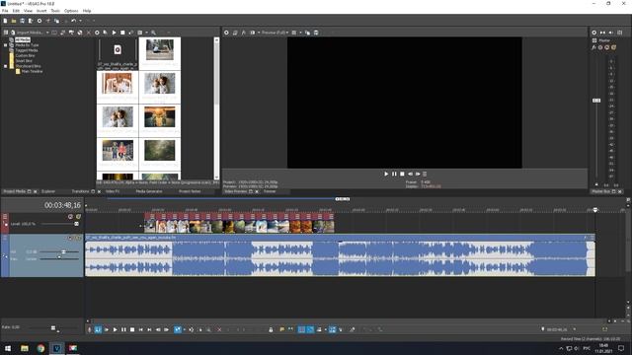
Task: Open project properties gear in main toolbar
Action: [x=39, y=21]
